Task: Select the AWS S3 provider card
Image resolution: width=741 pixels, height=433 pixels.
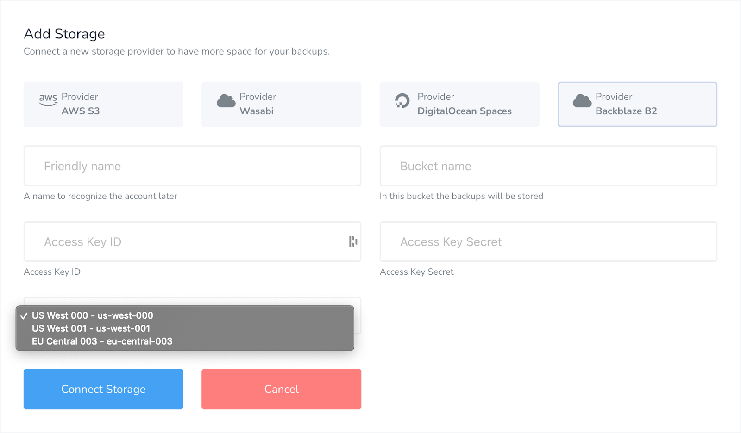Action: click(103, 105)
